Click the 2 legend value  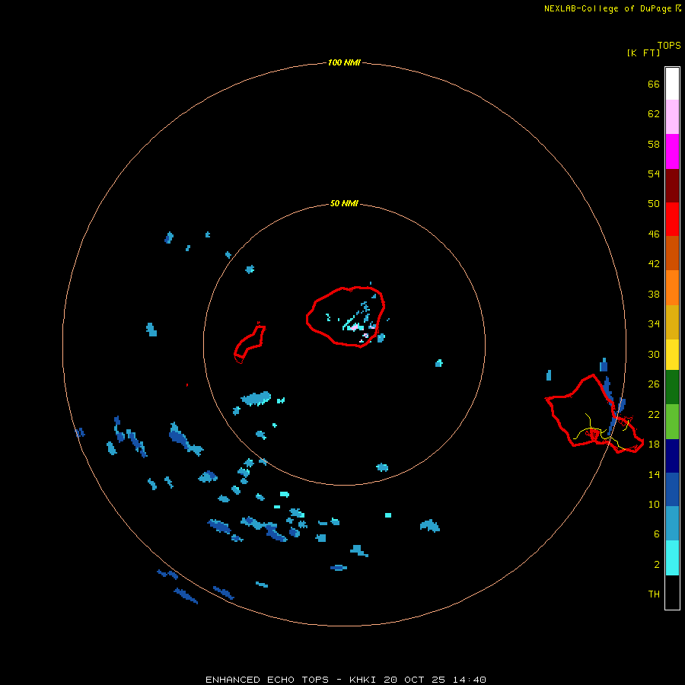pos(656,565)
